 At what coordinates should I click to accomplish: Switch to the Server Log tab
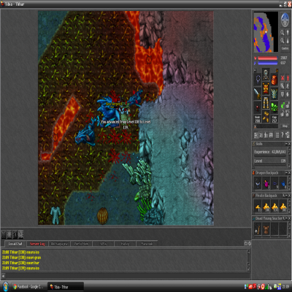(37, 244)
